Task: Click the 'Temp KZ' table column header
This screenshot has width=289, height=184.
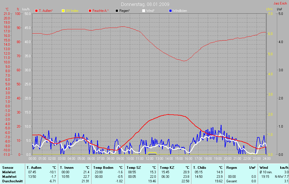Action: point(167,168)
